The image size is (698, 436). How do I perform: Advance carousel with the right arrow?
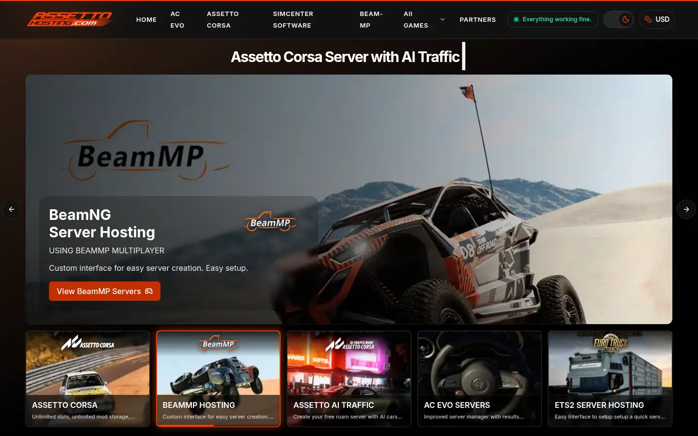coord(686,209)
